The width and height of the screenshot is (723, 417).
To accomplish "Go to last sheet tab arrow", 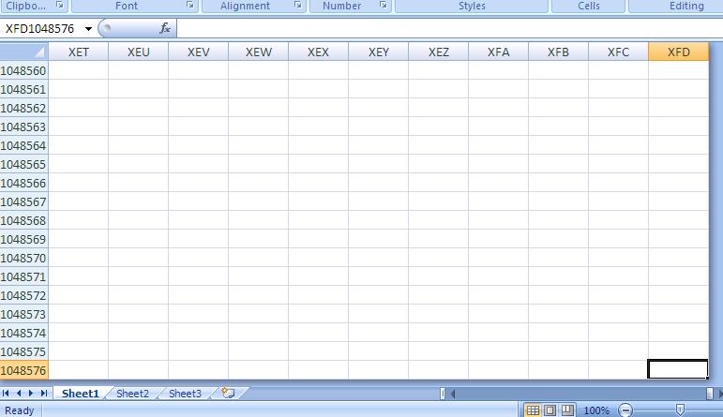I will click(44, 393).
